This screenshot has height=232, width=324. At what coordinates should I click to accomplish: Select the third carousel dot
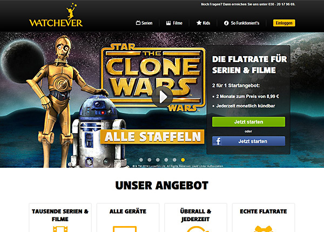(x=158, y=160)
